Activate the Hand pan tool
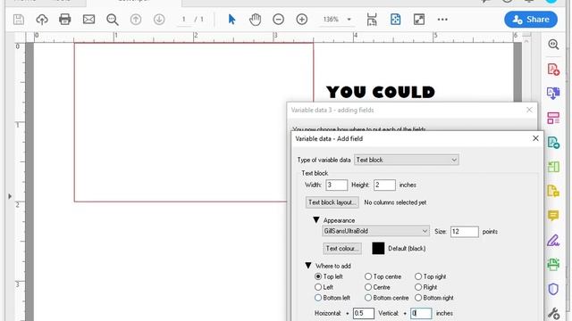 click(x=255, y=20)
